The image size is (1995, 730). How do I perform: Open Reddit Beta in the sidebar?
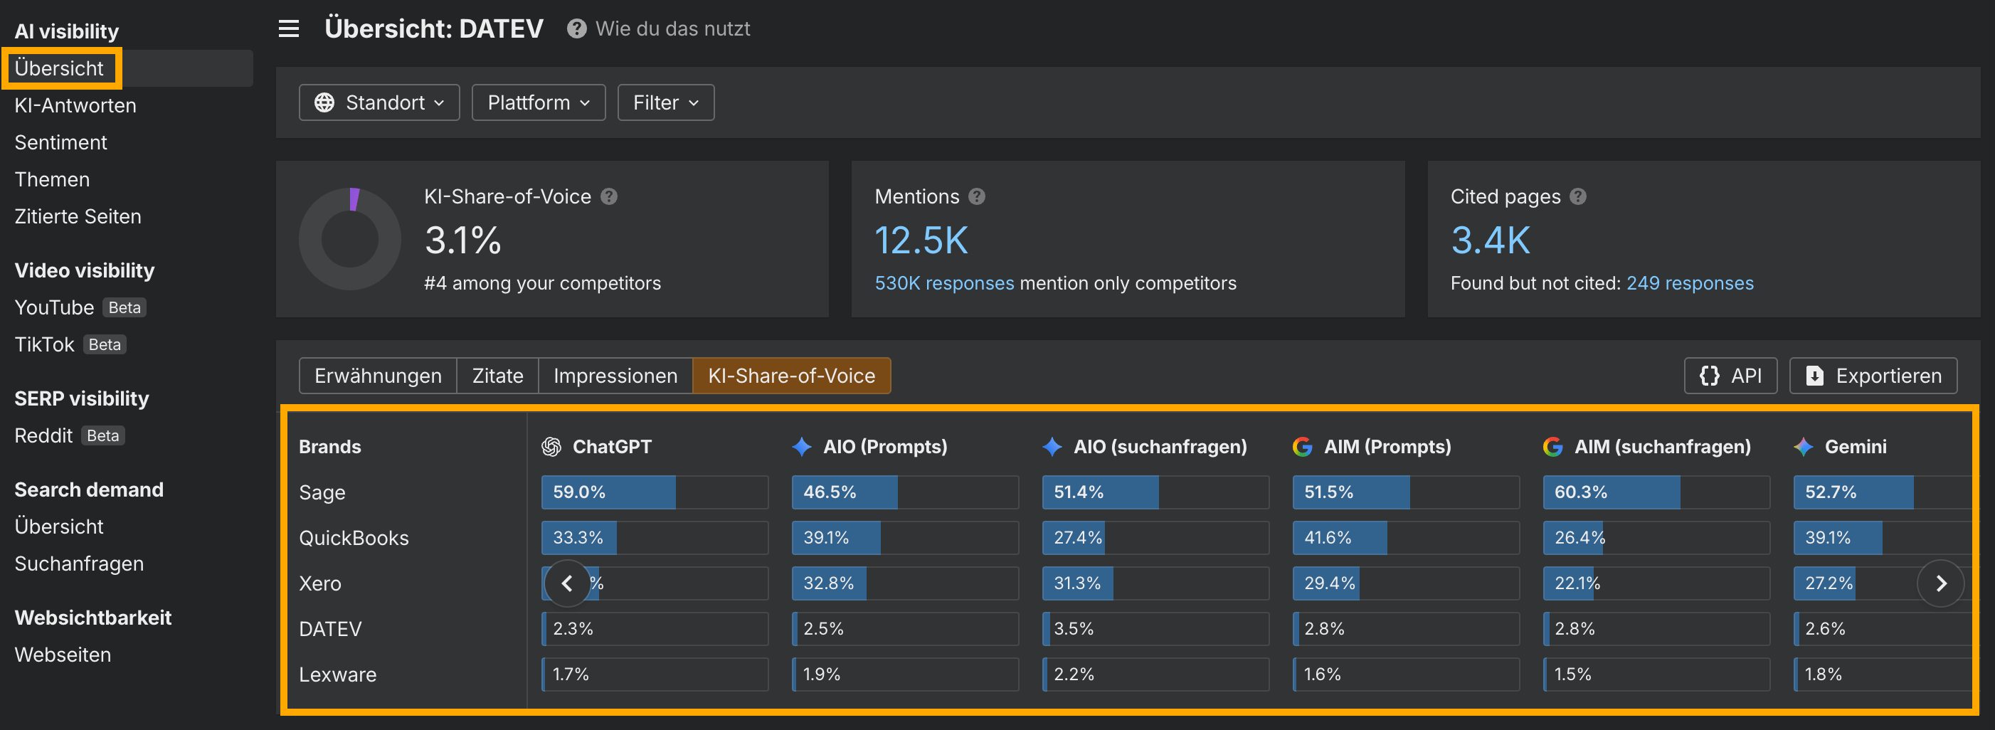(69, 437)
